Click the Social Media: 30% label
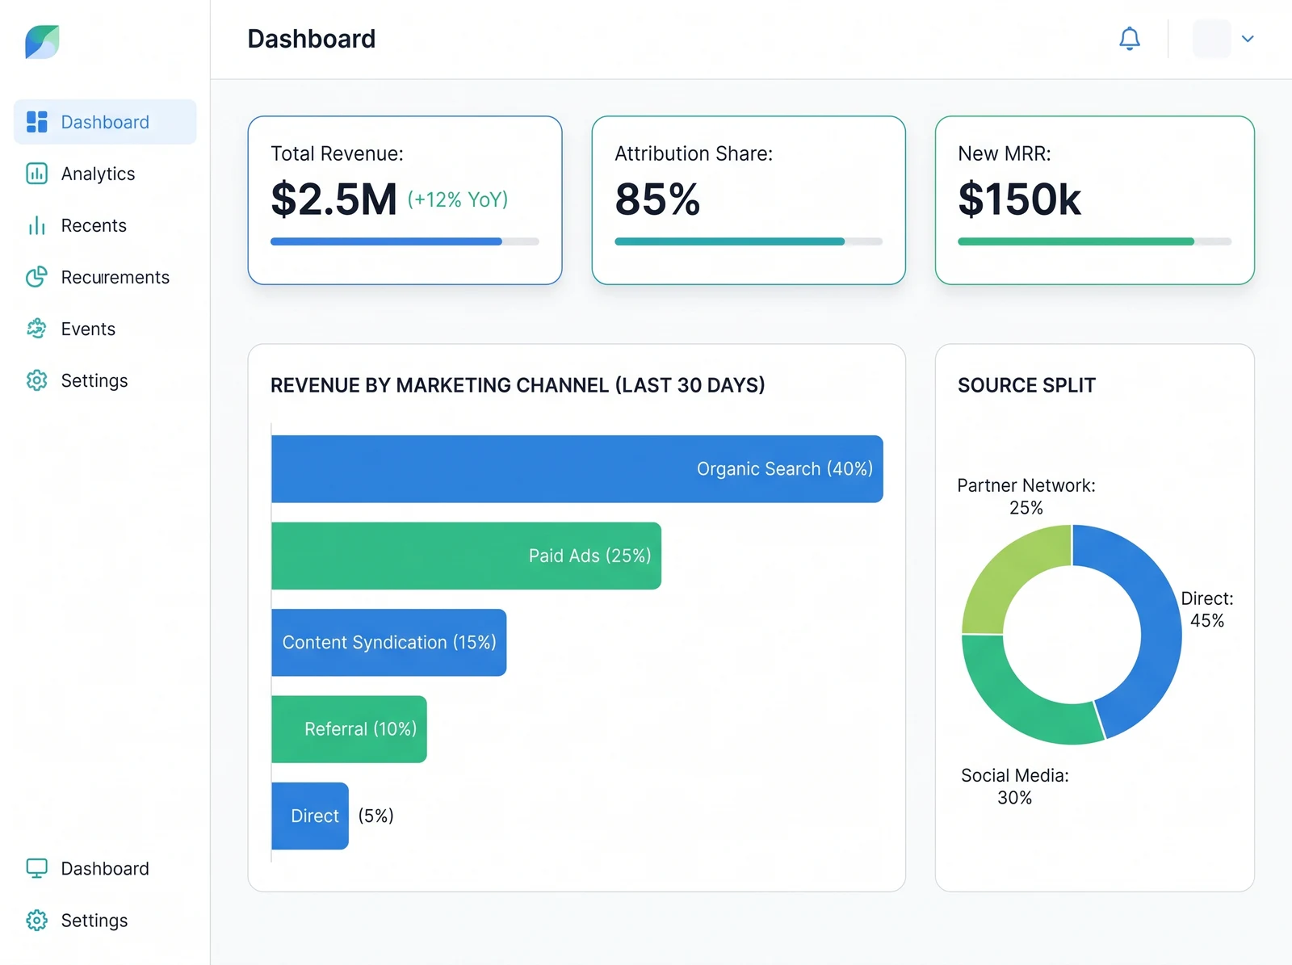This screenshot has height=965, width=1292. point(1015,787)
